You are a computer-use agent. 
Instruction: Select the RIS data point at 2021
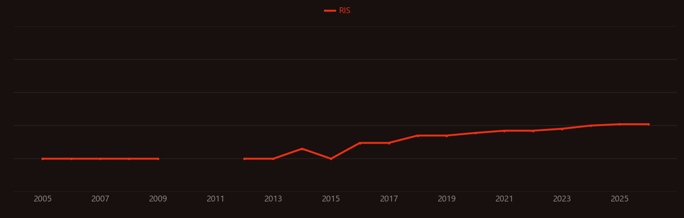[x=504, y=131]
